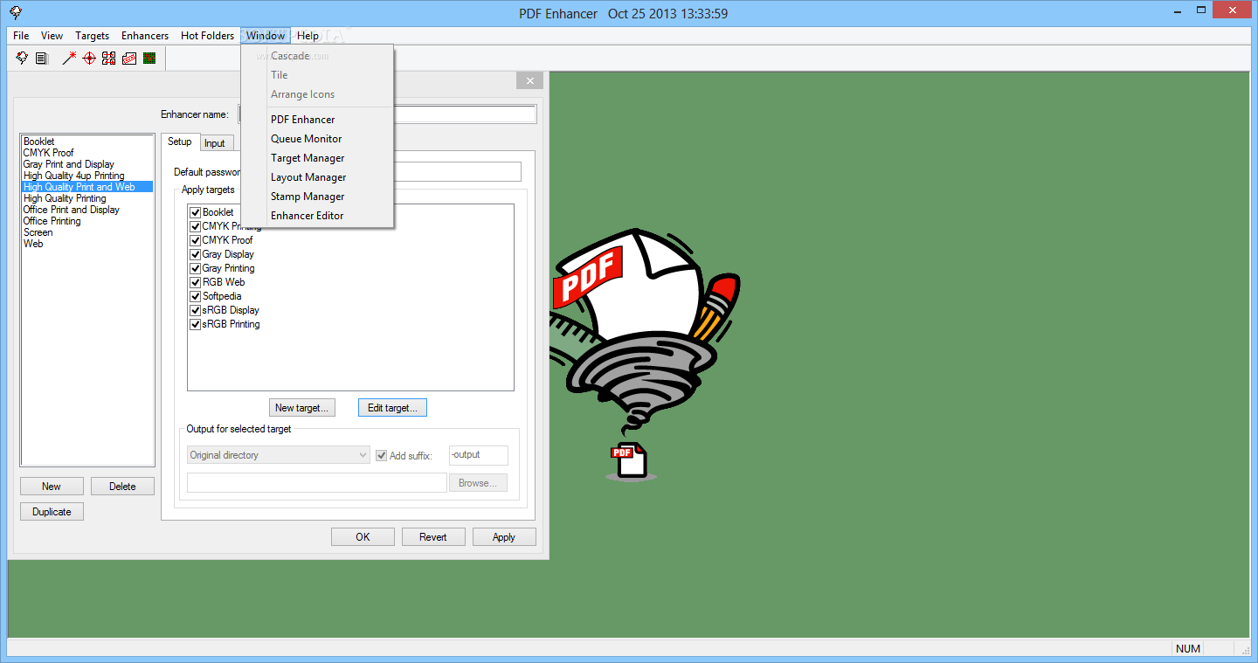Open the Help menu
The width and height of the screenshot is (1258, 663).
coord(308,36)
